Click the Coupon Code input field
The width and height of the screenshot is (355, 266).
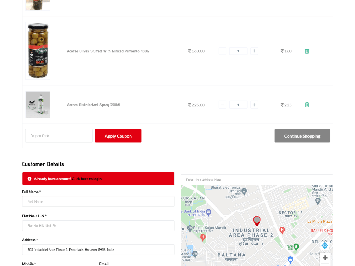click(59, 135)
